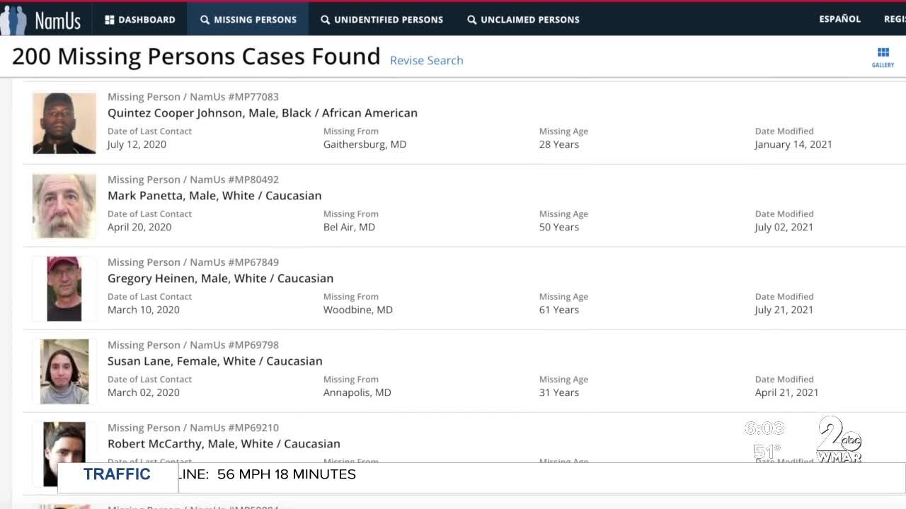The width and height of the screenshot is (906, 509).
Task: Open Mark Panetta's case record
Action: 214,195
